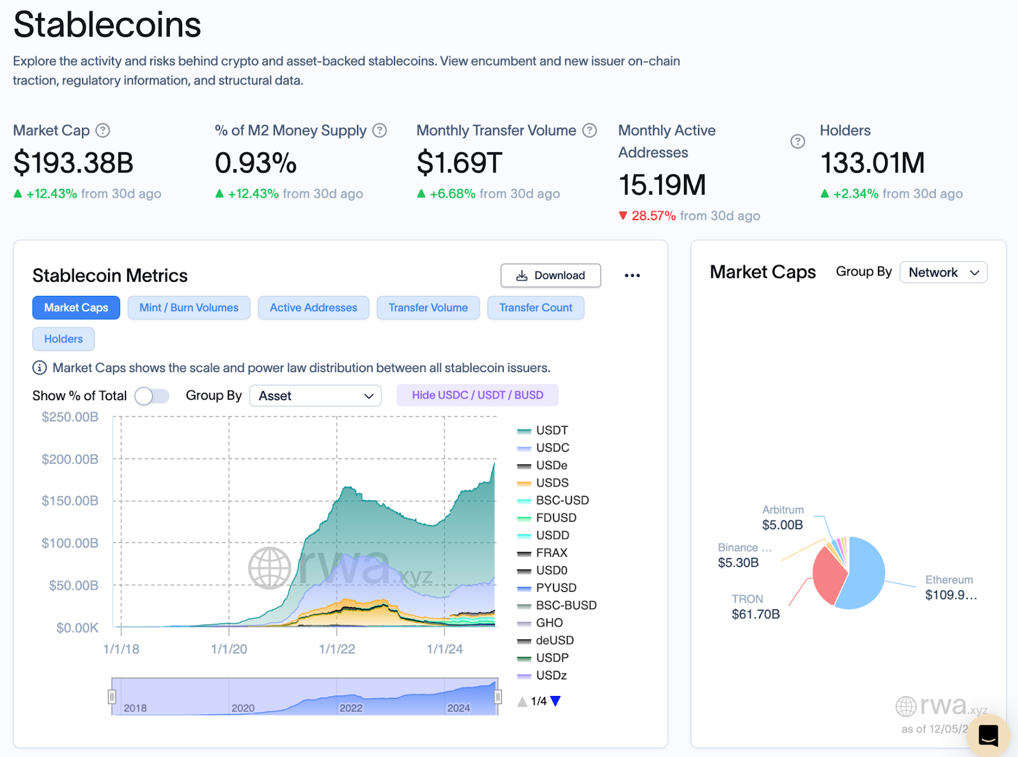Toggle USDe series in legend

(542, 466)
